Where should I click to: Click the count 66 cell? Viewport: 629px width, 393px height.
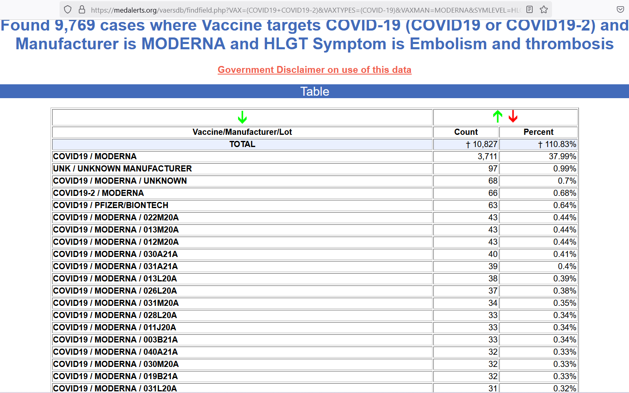tap(466, 193)
